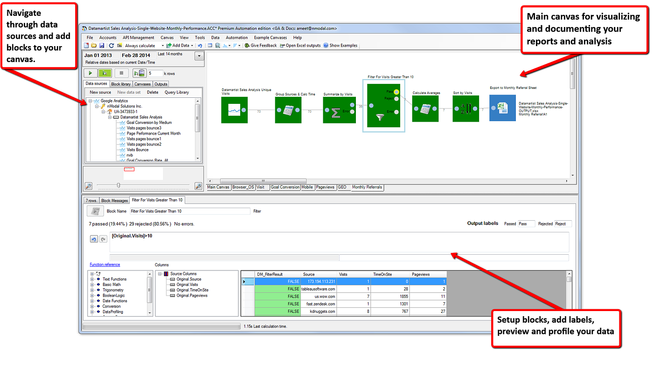
Task: Open the Query Library
Action: [x=177, y=92]
